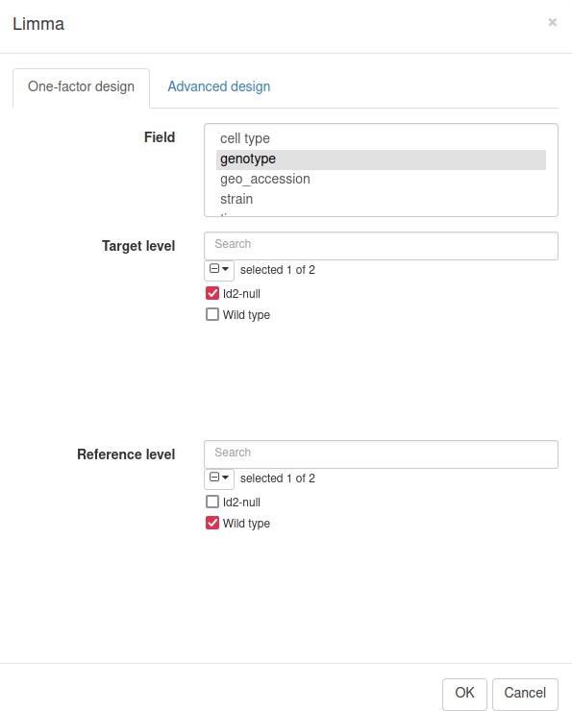Uncheck Id2-null under Target level

point(212,293)
